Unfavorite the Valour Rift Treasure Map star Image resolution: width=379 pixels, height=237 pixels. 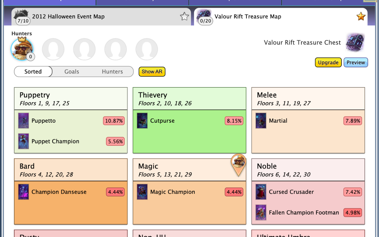(x=361, y=17)
